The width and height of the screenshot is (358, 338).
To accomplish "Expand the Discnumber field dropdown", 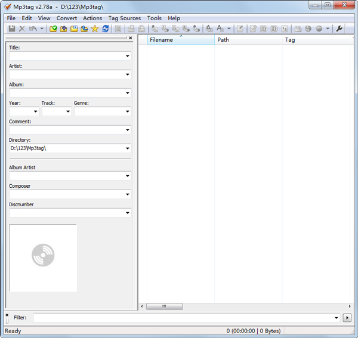I will [128, 213].
